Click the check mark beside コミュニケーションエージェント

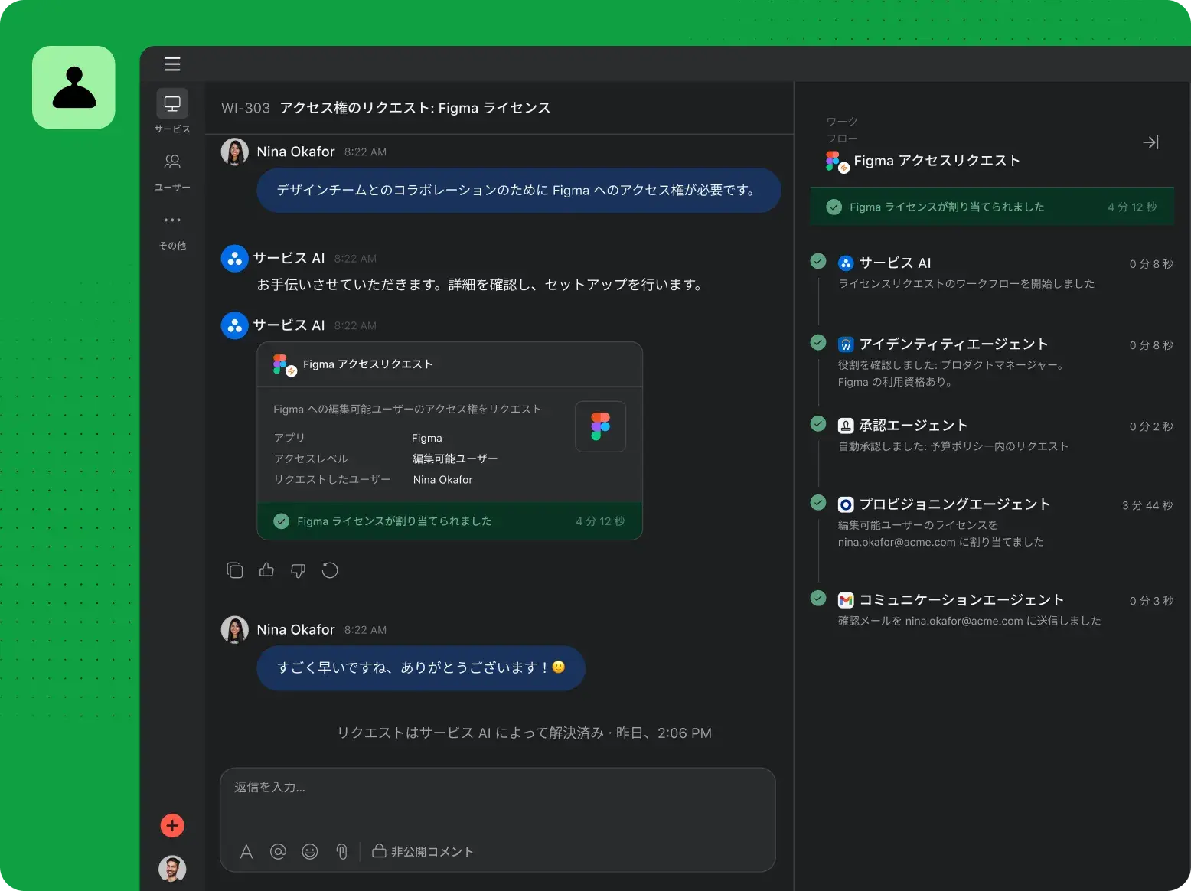click(818, 598)
